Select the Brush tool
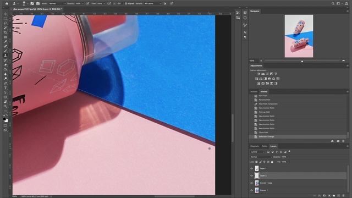 pyautogui.click(x=5, y=51)
